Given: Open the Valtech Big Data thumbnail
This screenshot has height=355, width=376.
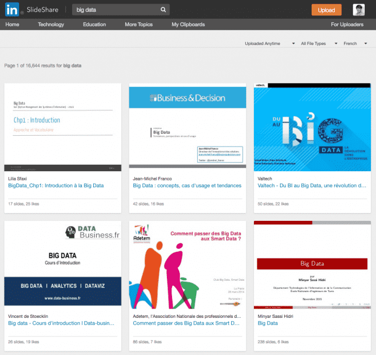Looking at the screenshot, I should [312, 127].
